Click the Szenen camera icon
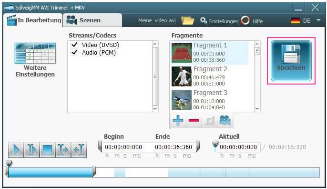Viewport: 327px width, 189px height. 72,20
